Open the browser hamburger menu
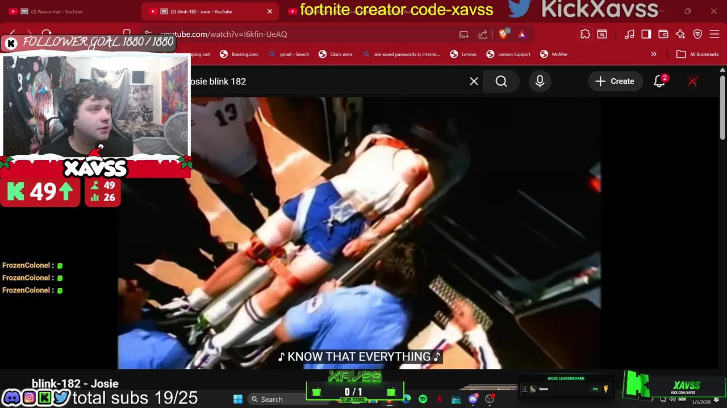Image resolution: width=727 pixels, height=408 pixels. coord(715,34)
